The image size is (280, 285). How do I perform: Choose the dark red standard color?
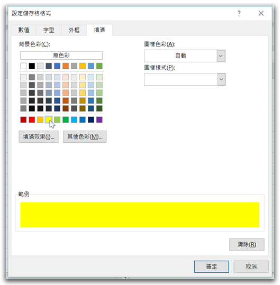(x=23, y=119)
